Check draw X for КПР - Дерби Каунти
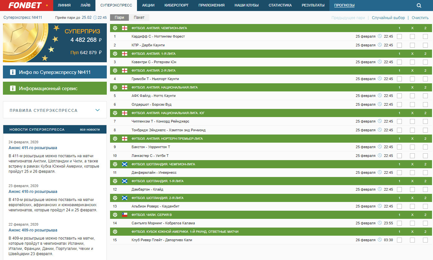This screenshot has height=260, width=433. pyautogui.click(x=412, y=45)
